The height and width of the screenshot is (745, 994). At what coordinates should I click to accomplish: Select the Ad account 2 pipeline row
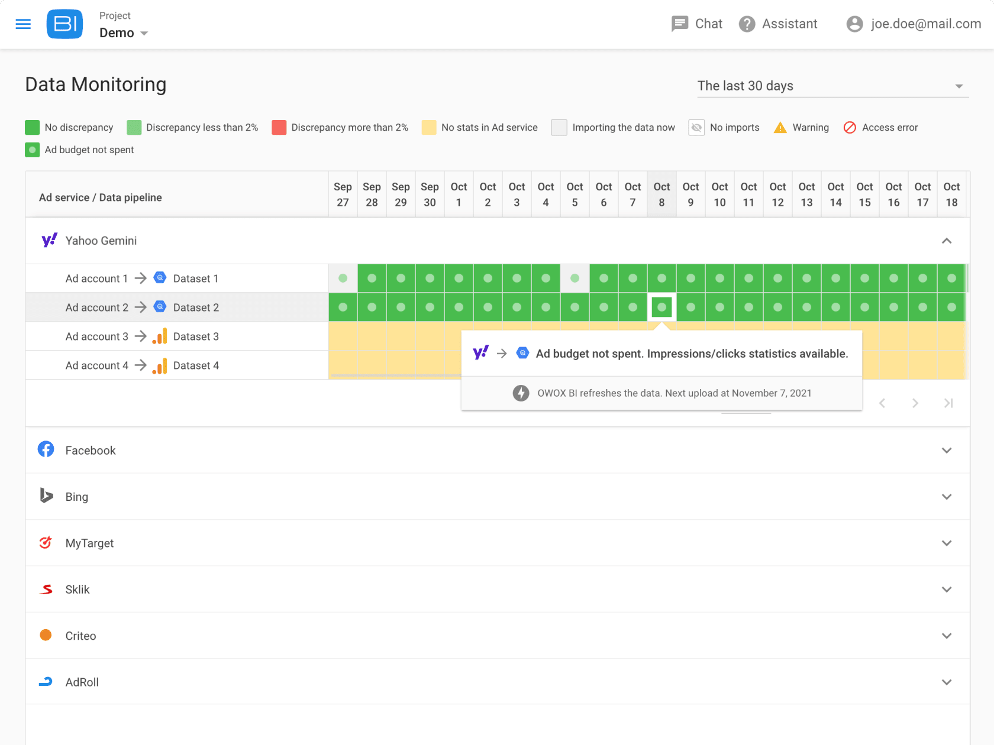(x=177, y=307)
